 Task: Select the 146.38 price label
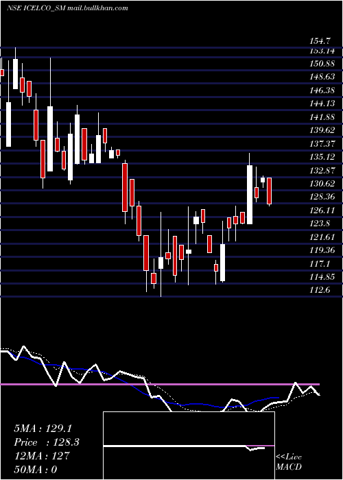[322, 91]
